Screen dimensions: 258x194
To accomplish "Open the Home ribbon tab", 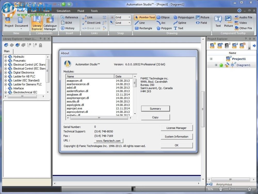I will click(21, 11).
